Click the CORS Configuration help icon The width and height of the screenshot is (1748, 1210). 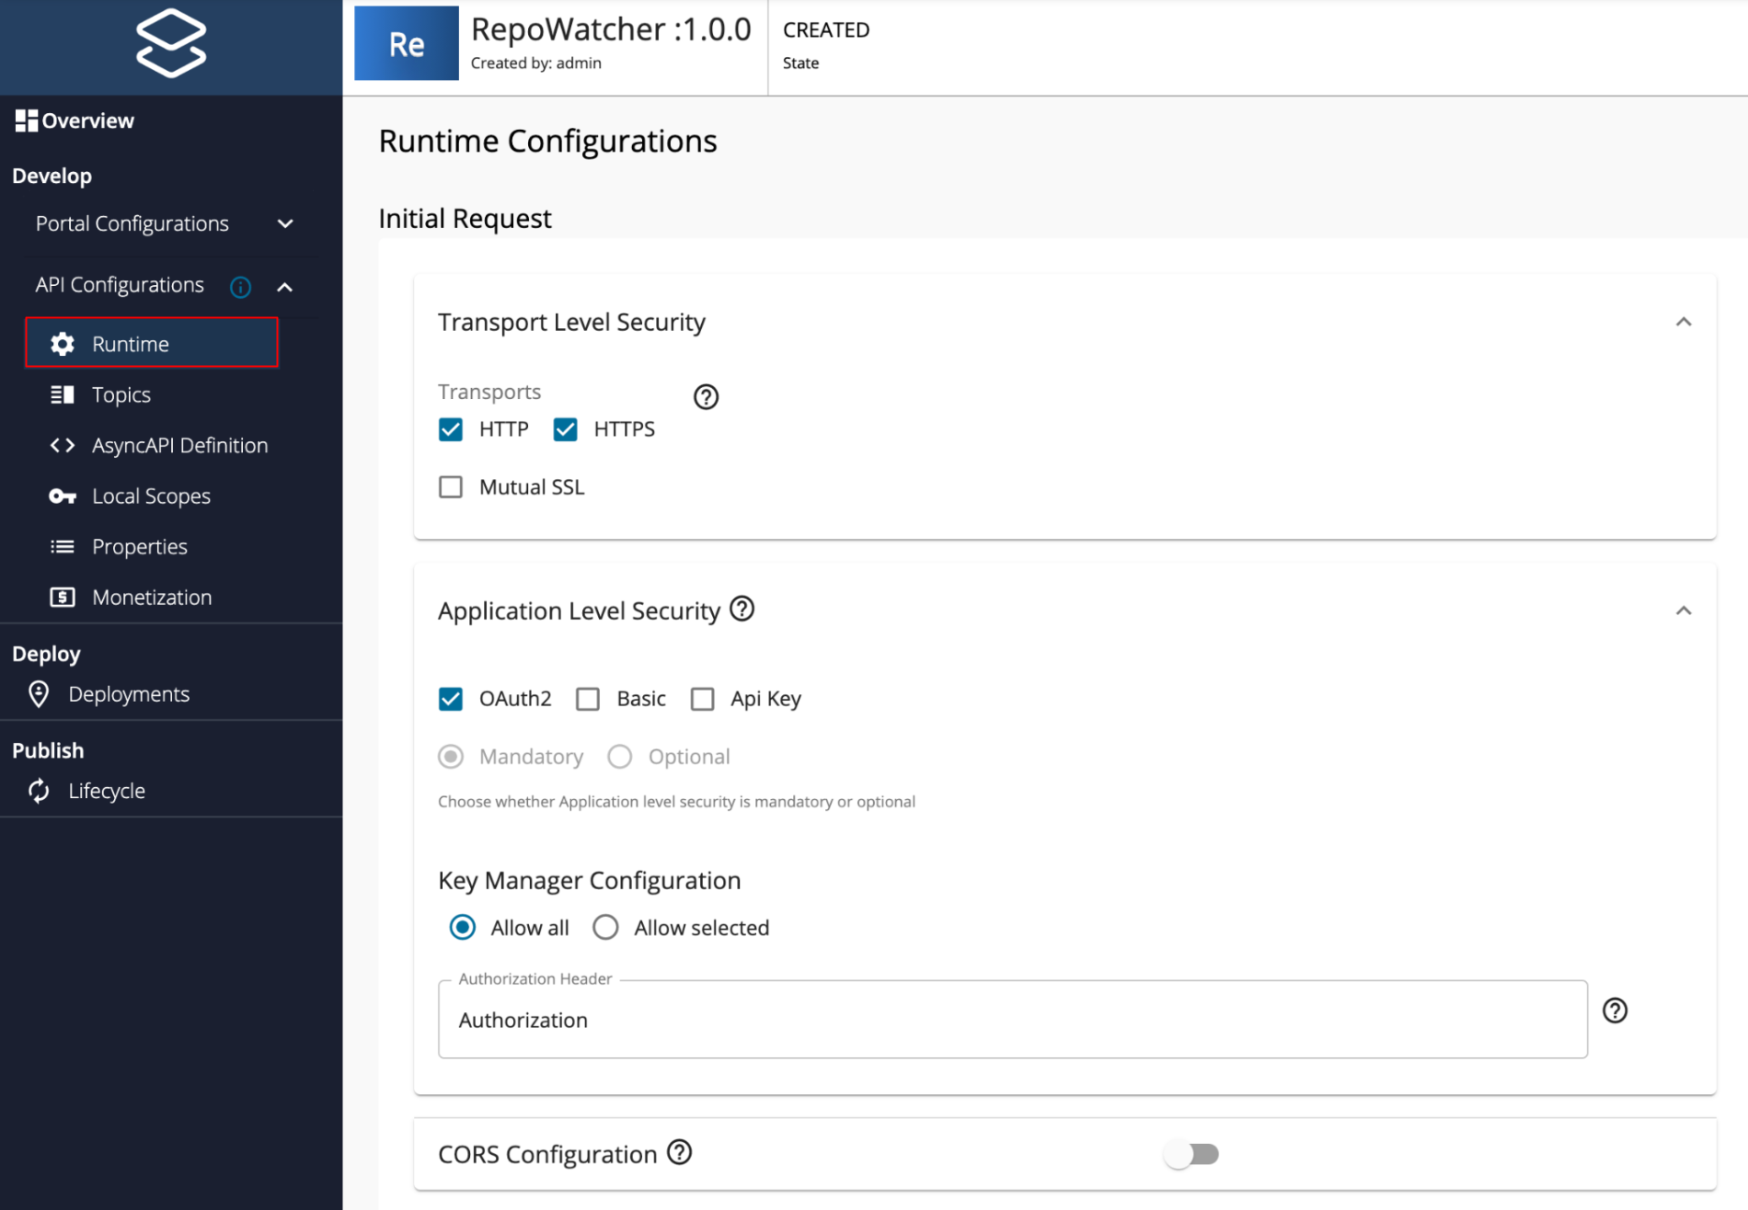[x=679, y=1152]
